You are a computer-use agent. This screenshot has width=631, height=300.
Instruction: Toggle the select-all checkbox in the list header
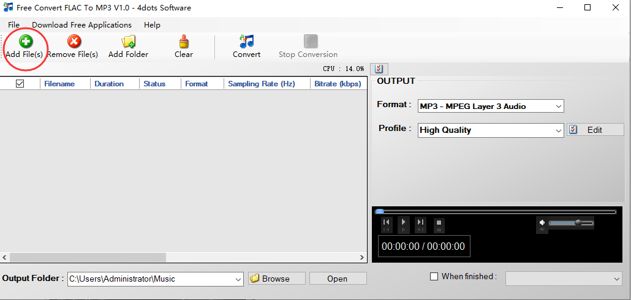coord(20,84)
